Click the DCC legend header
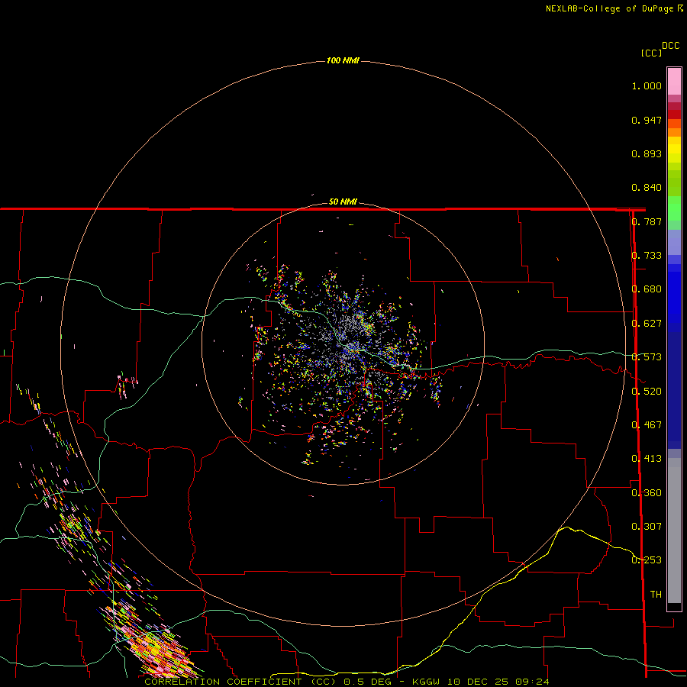This screenshot has width=687, height=687. coord(670,46)
